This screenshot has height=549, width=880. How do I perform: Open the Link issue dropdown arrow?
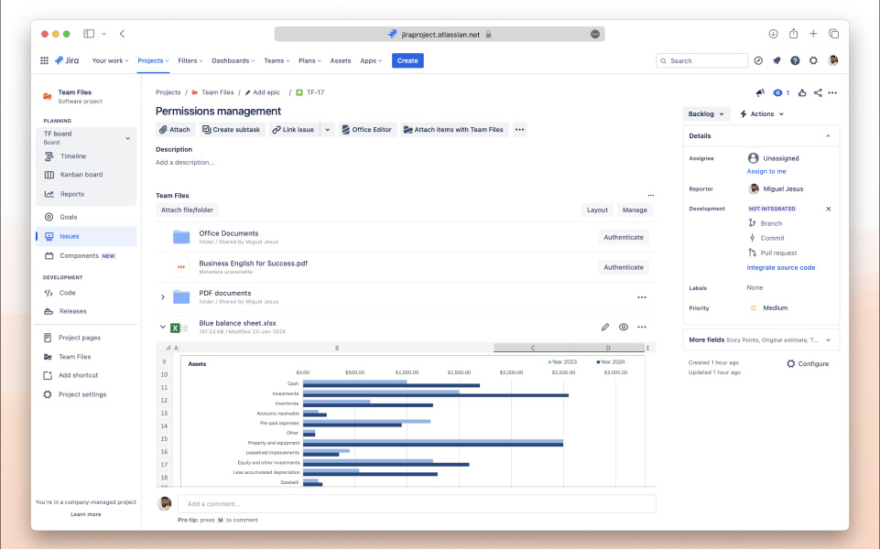(327, 130)
